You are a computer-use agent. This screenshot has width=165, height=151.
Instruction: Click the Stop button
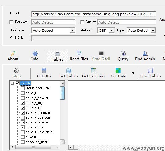pyautogui.click(x=17, y=73)
